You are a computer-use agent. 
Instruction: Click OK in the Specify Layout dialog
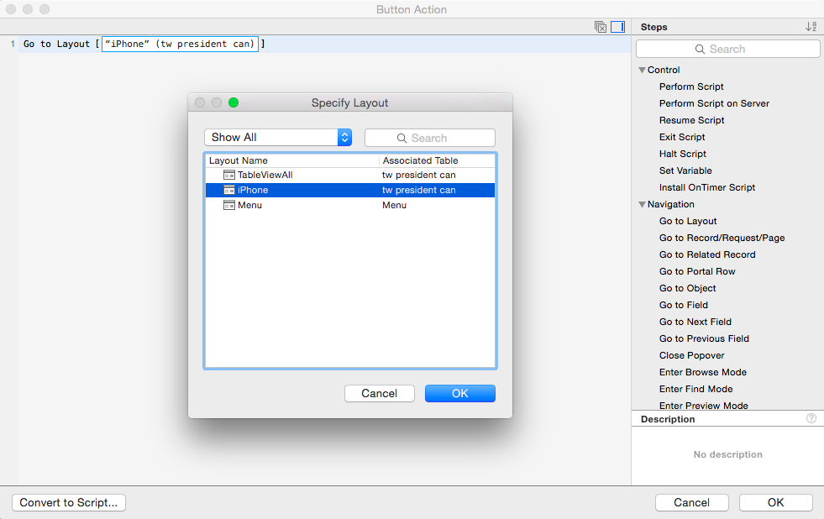459,393
